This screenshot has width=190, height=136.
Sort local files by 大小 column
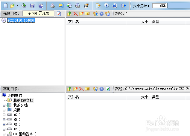[x=138, y=97]
